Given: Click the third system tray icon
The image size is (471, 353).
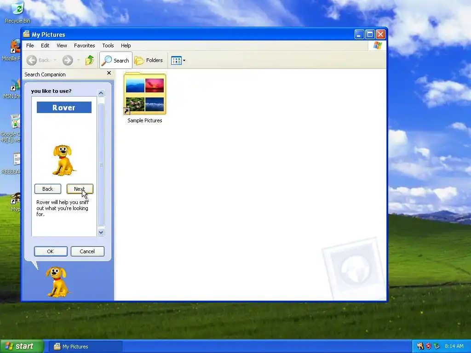Looking at the screenshot, I should tap(437, 346).
